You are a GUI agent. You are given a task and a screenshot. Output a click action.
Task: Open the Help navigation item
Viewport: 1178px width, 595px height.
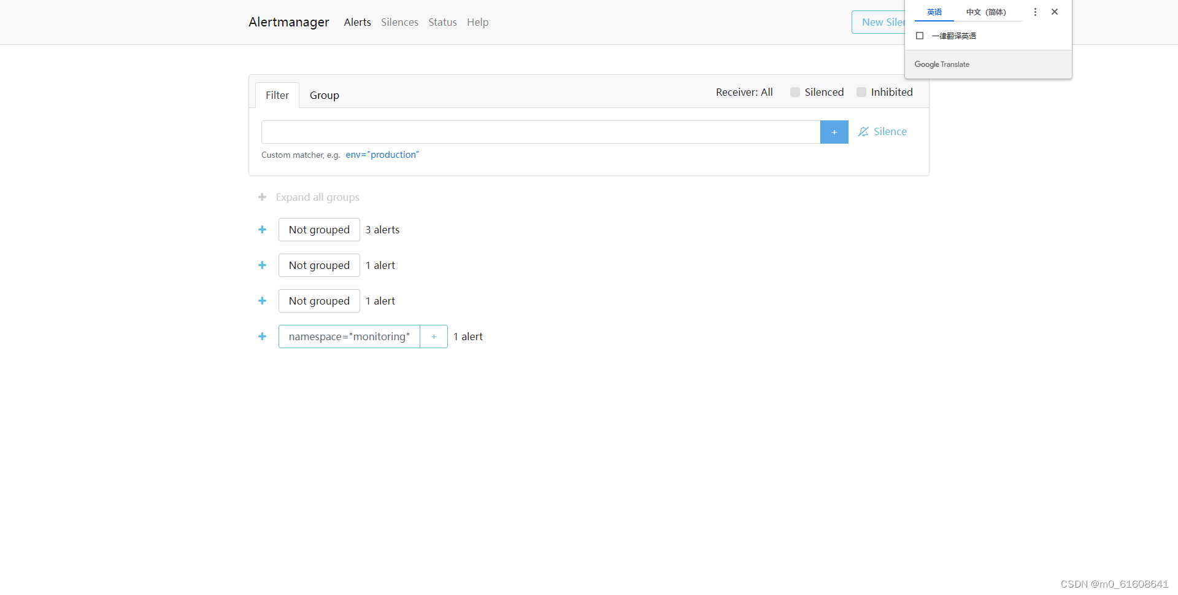pos(477,22)
